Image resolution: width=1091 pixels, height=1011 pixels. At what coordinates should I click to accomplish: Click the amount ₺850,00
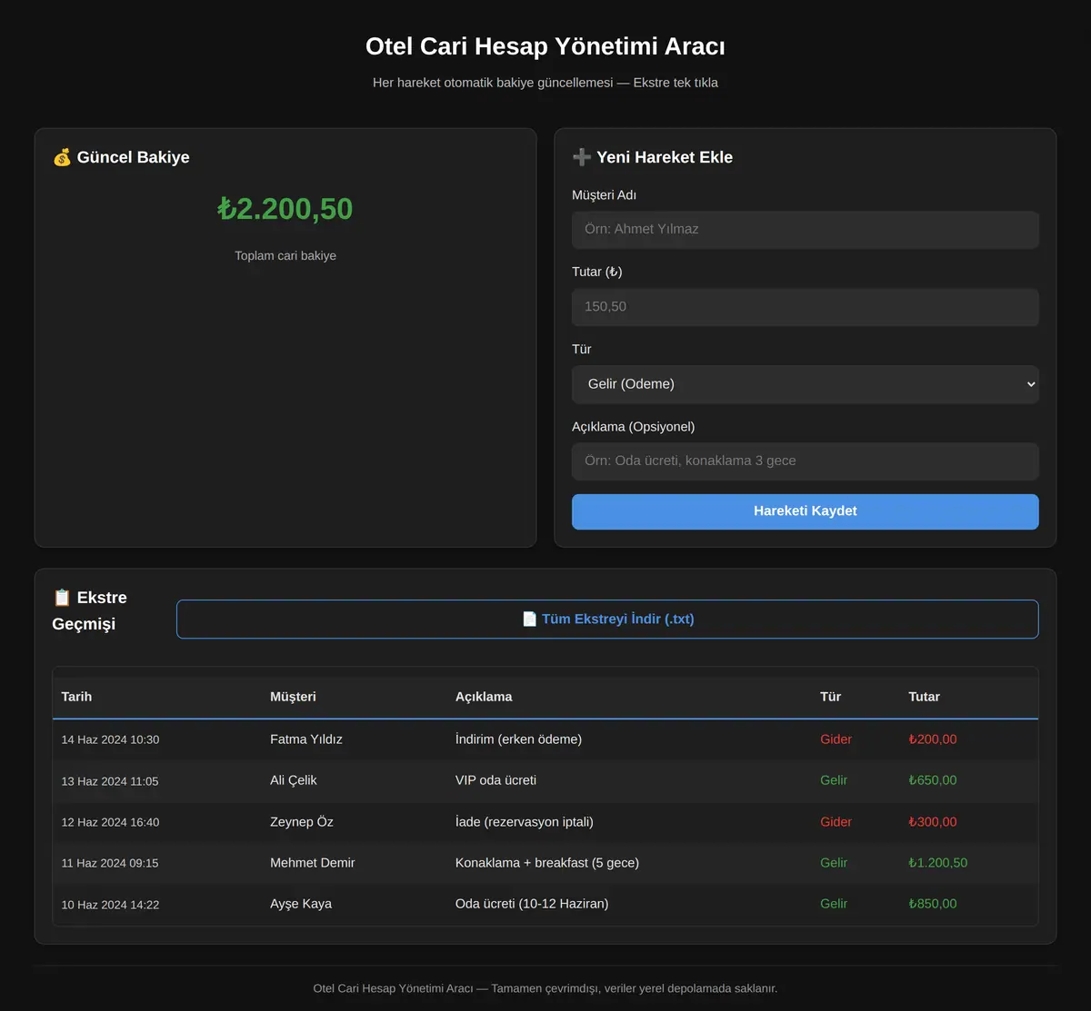coord(933,904)
